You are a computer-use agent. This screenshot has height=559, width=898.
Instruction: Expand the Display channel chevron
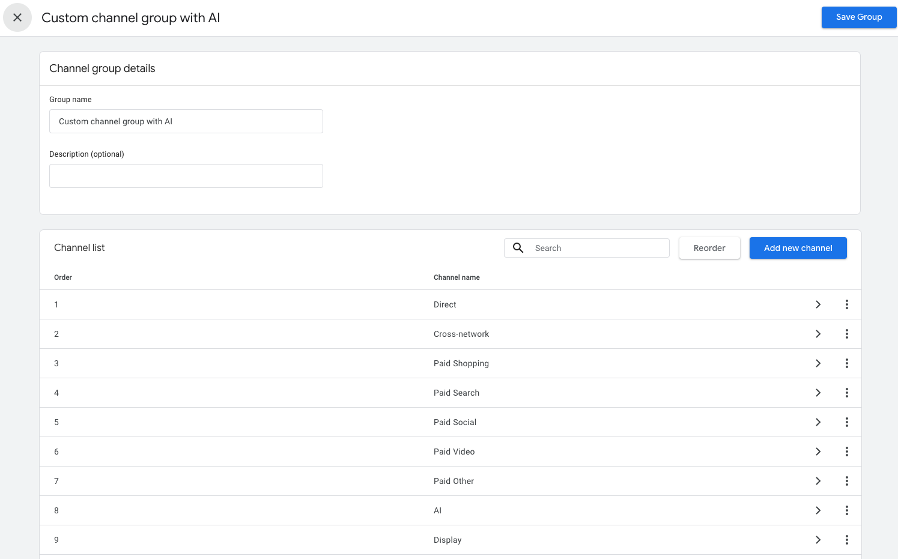818,540
